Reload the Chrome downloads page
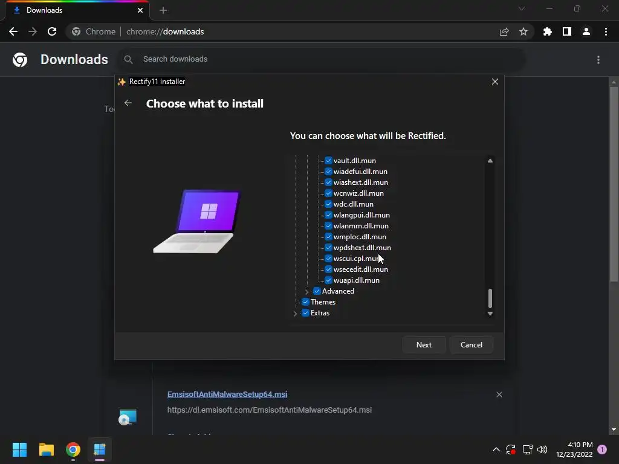Viewport: 619px width, 464px height. pyautogui.click(x=52, y=31)
